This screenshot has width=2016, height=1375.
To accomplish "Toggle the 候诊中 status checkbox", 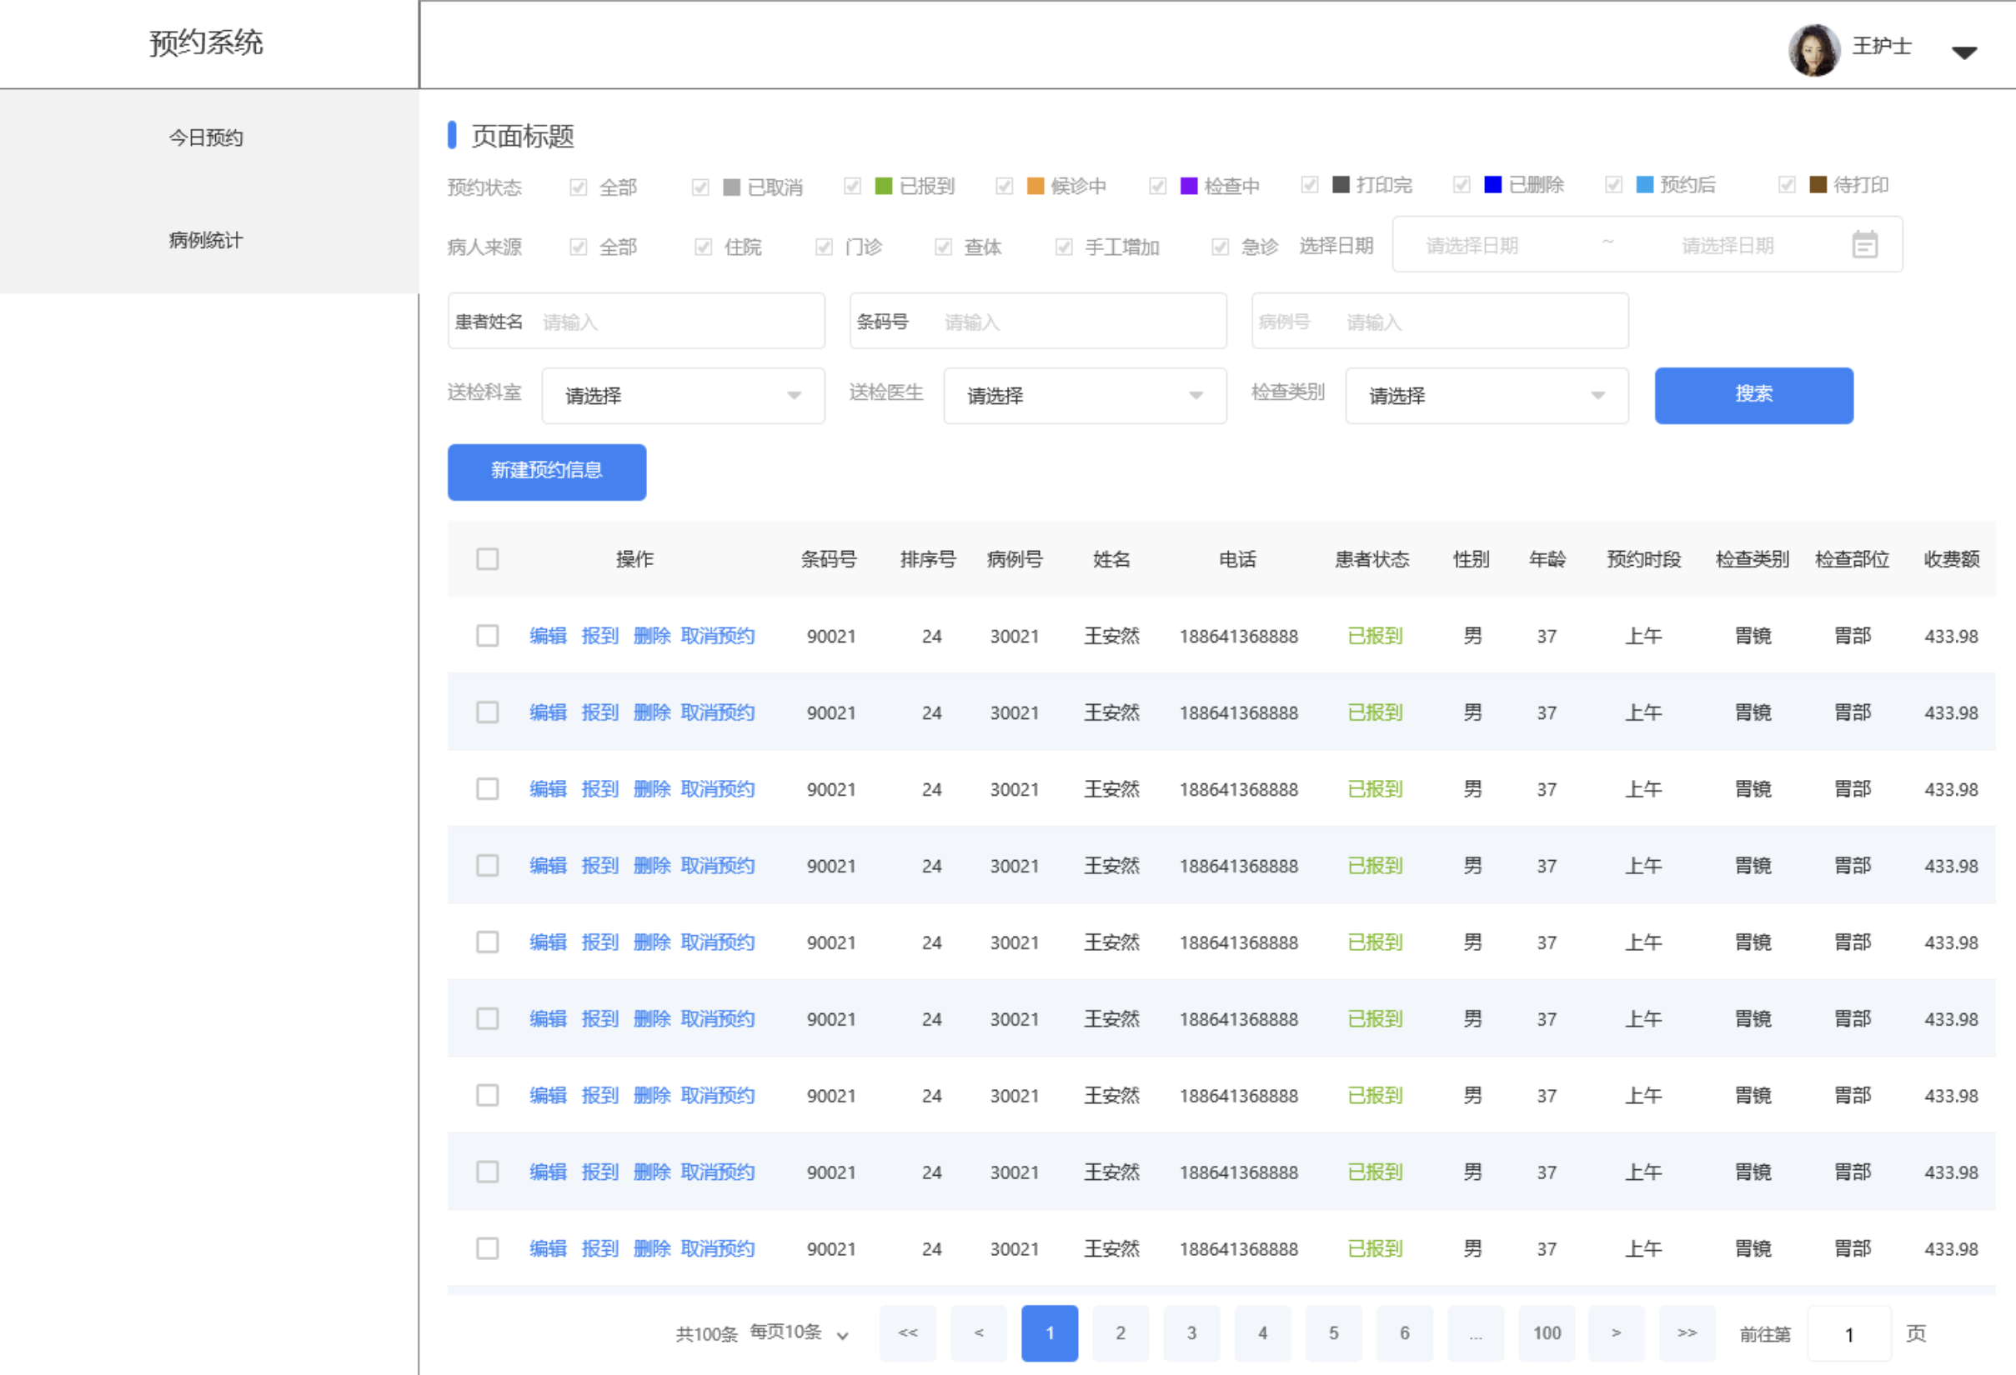I will pyautogui.click(x=1004, y=187).
